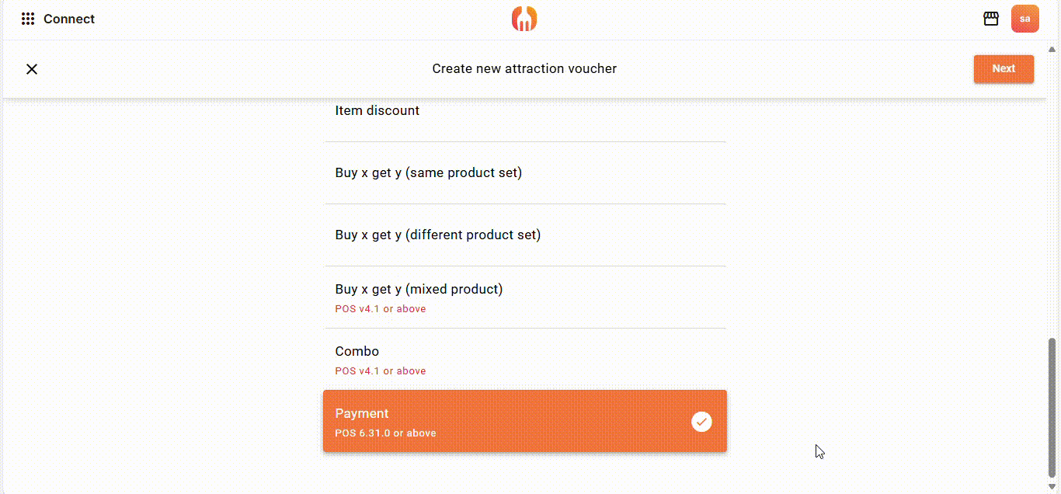Close the voucher creation dialog
Viewport: 1061px width, 494px height.
click(x=32, y=69)
